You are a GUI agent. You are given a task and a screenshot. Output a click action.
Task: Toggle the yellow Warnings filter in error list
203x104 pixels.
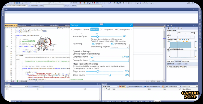pyautogui.click(x=135, y=87)
